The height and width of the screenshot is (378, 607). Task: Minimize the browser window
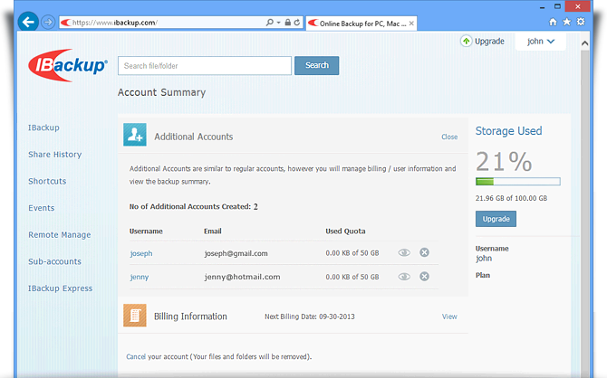[x=542, y=7]
